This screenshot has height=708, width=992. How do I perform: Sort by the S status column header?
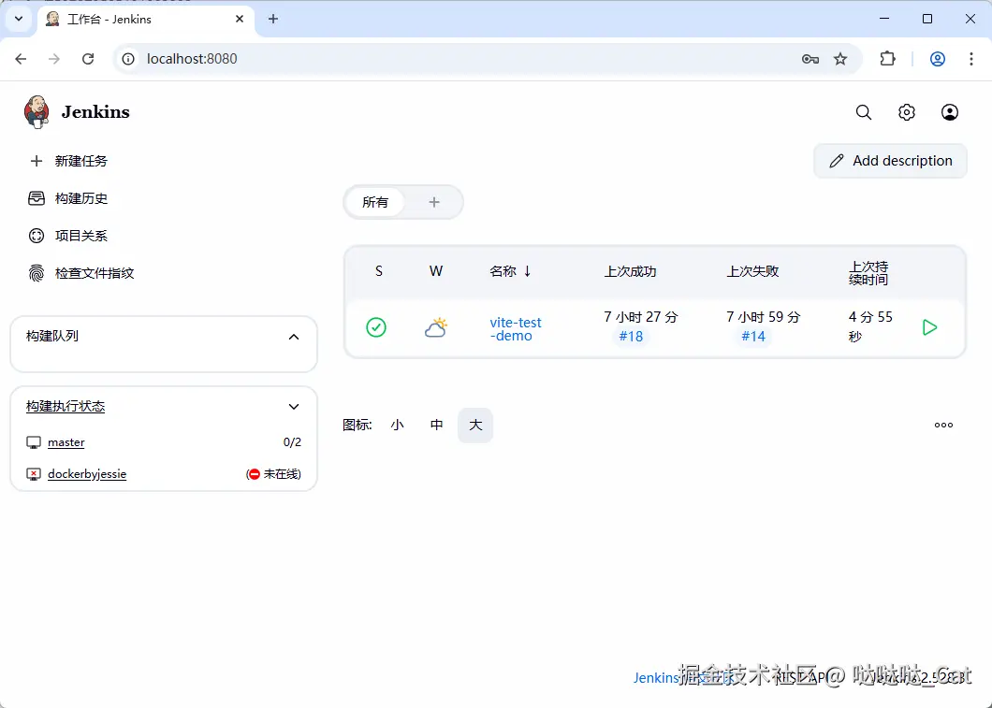[379, 271]
